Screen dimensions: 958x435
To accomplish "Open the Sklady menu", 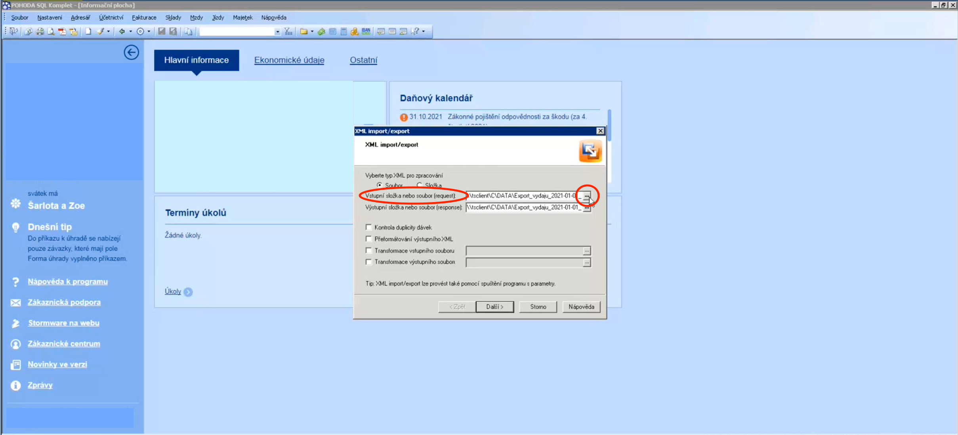I will click(173, 17).
